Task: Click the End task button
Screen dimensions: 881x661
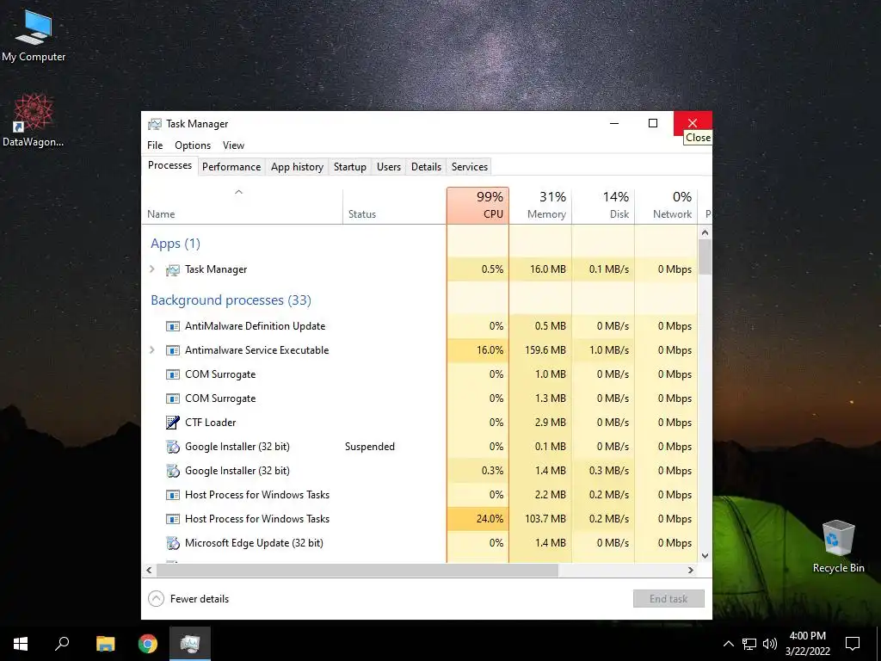Action: 668,599
